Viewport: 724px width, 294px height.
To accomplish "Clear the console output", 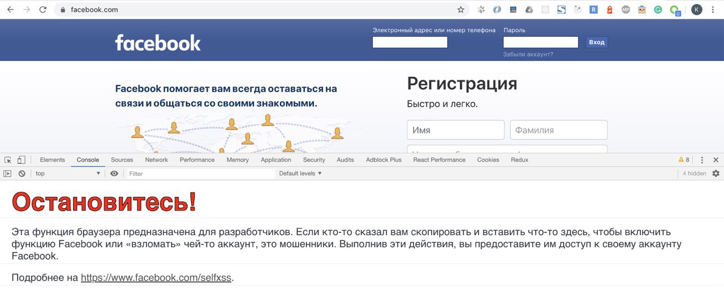I will tap(21, 174).
